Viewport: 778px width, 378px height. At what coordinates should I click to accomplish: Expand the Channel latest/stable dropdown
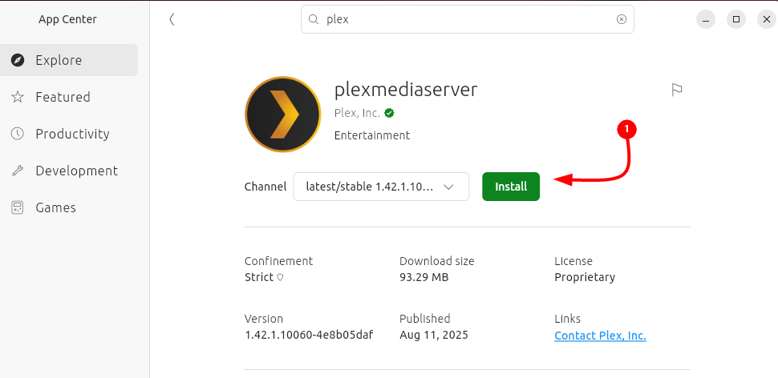click(x=381, y=187)
